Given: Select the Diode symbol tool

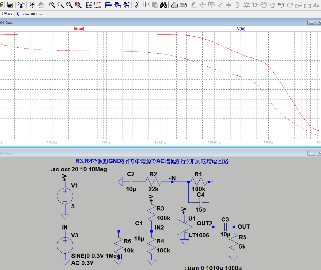Looking at the screenshot, I should point(247,5).
